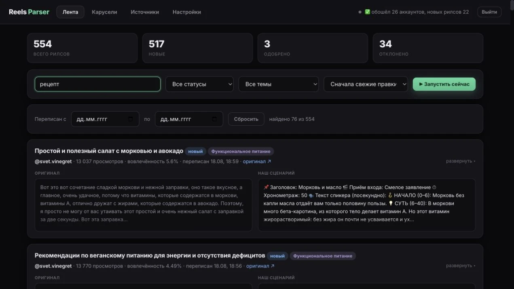Click the 554 Всего рилсов stat card
This screenshot has width=514, height=289.
[82, 48]
